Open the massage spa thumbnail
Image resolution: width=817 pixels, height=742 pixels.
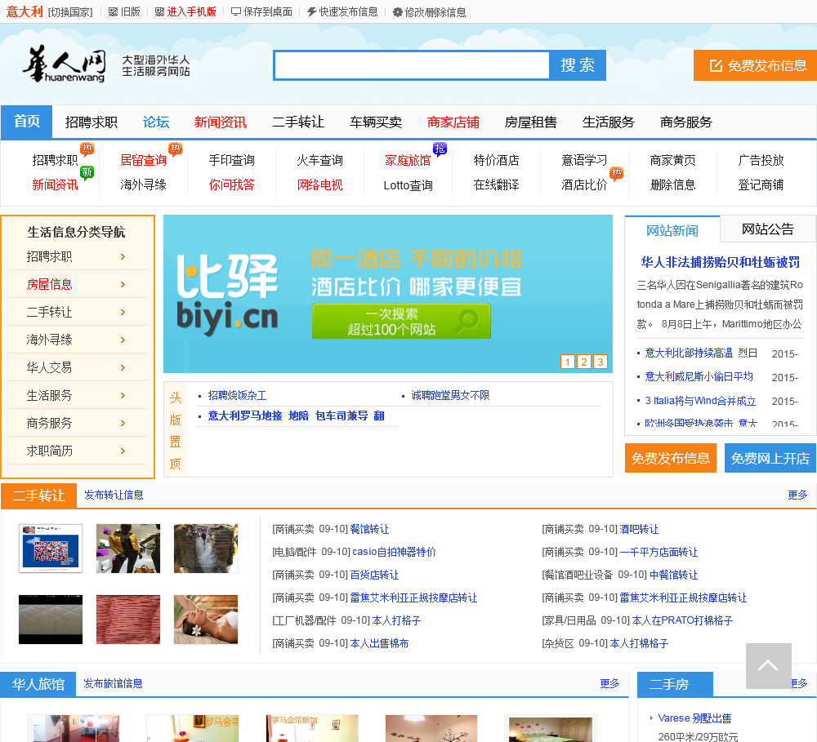pyautogui.click(x=206, y=620)
